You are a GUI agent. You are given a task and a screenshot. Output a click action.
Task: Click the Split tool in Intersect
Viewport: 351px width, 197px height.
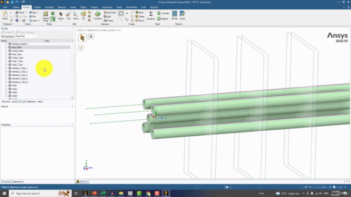tap(107, 16)
